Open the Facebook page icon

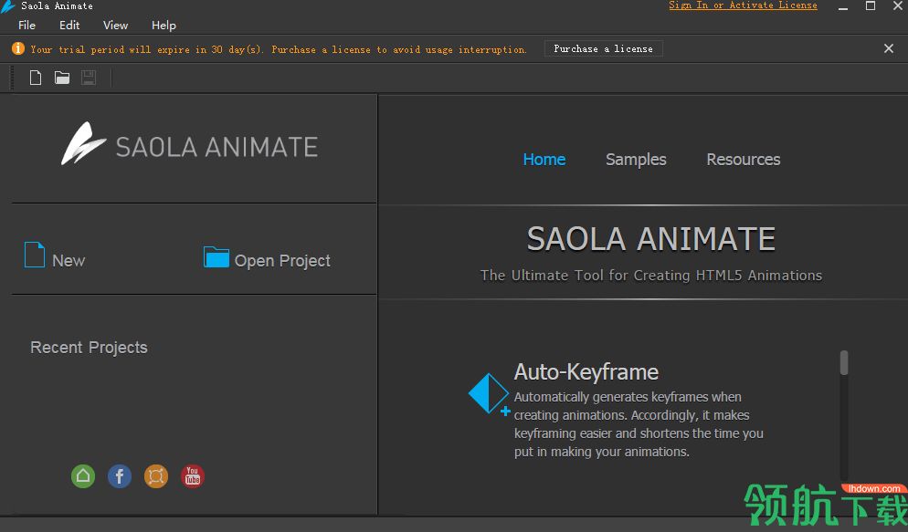[120, 476]
